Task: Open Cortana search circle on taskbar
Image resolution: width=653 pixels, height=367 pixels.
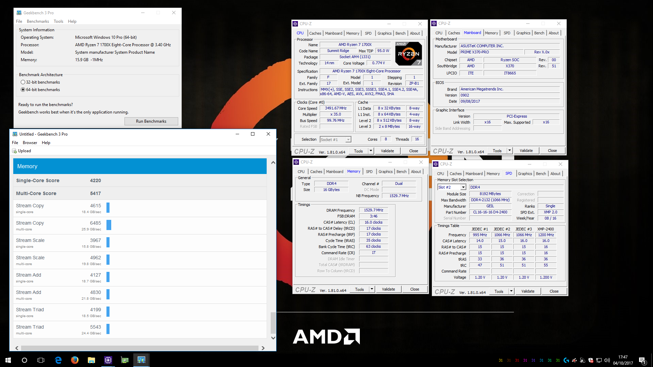Action: coord(24,360)
